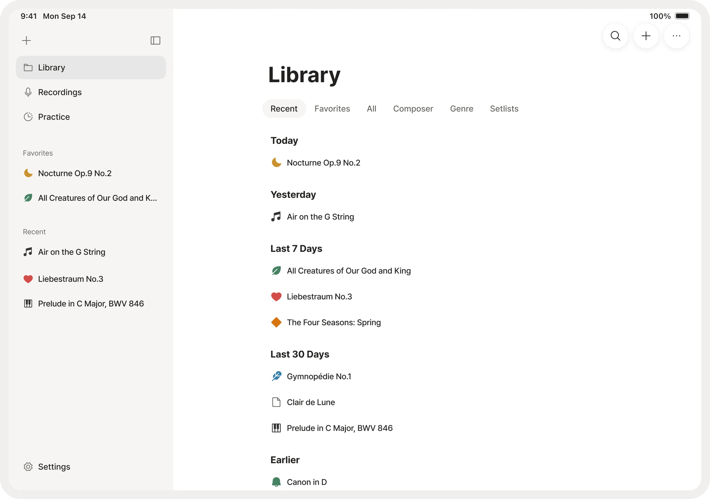Switch to the Composer tab
710x499 pixels.
413,109
